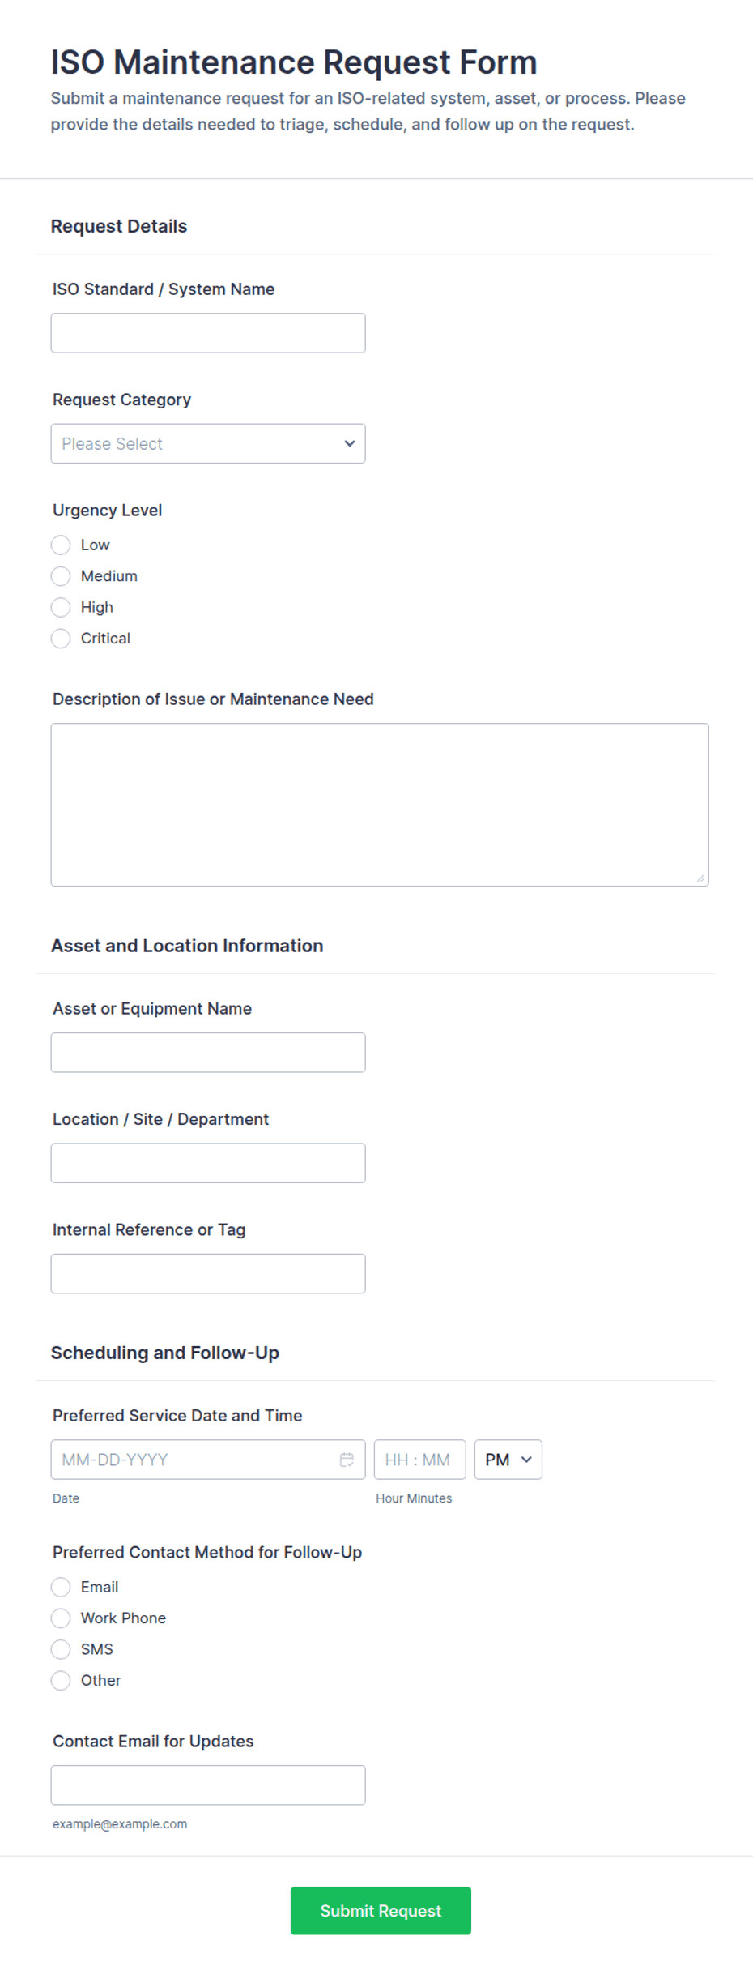Focus the ISO Standard / System Name field
Image resolution: width=753 pixels, height=1975 pixels.
(208, 333)
